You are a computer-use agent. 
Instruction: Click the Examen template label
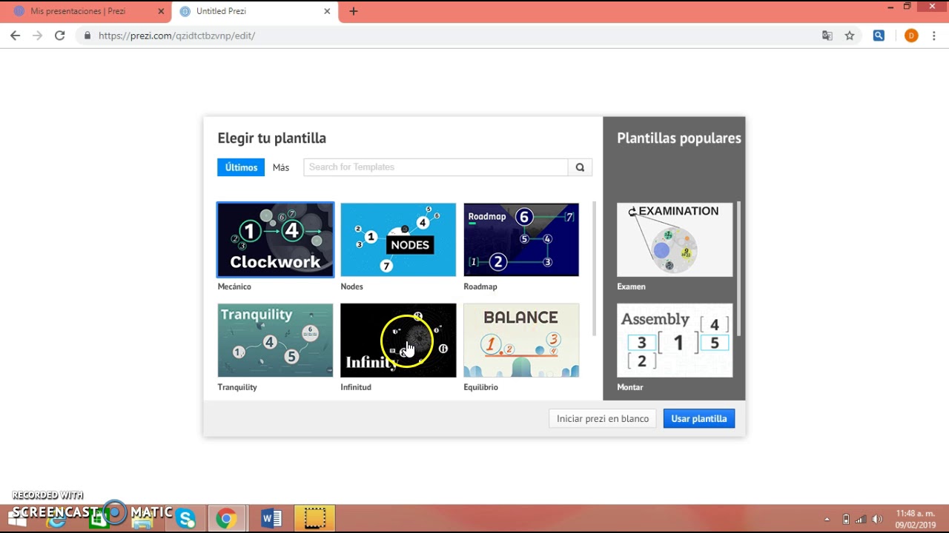pos(631,286)
